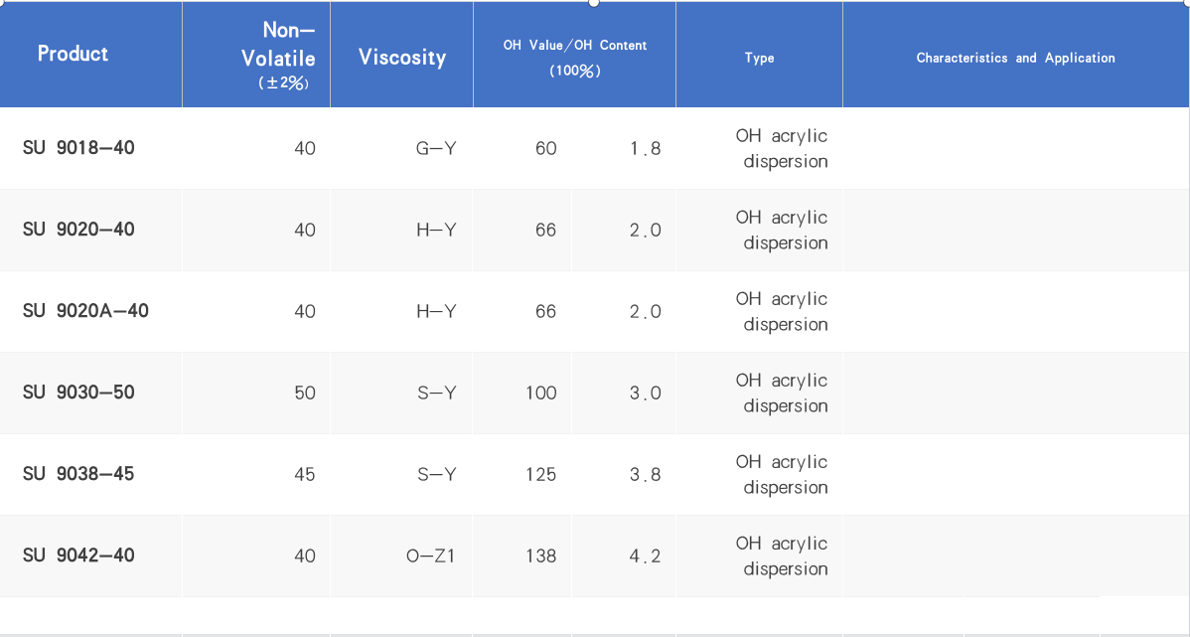1190x637 pixels.
Task: Click the SU 9042-40 product cell
Action: (78, 556)
